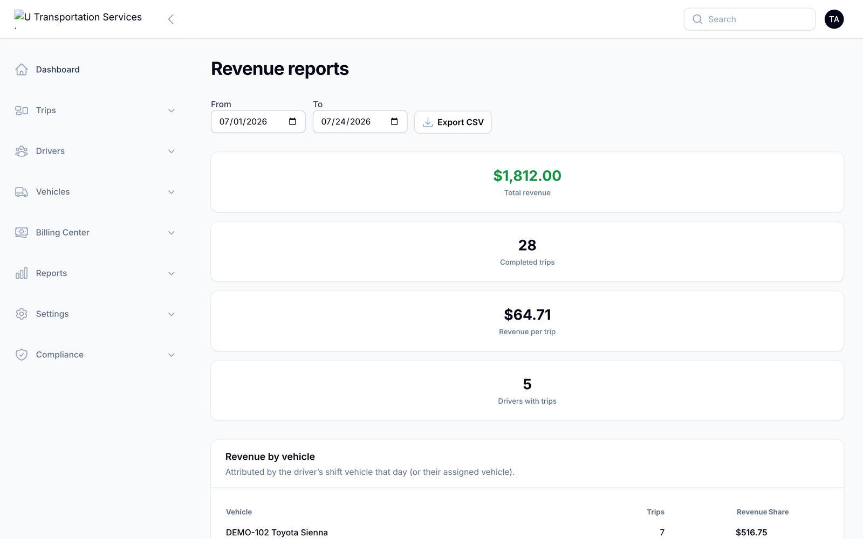Open the From date calendar picker icon
863x539 pixels.
pos(292,122)
